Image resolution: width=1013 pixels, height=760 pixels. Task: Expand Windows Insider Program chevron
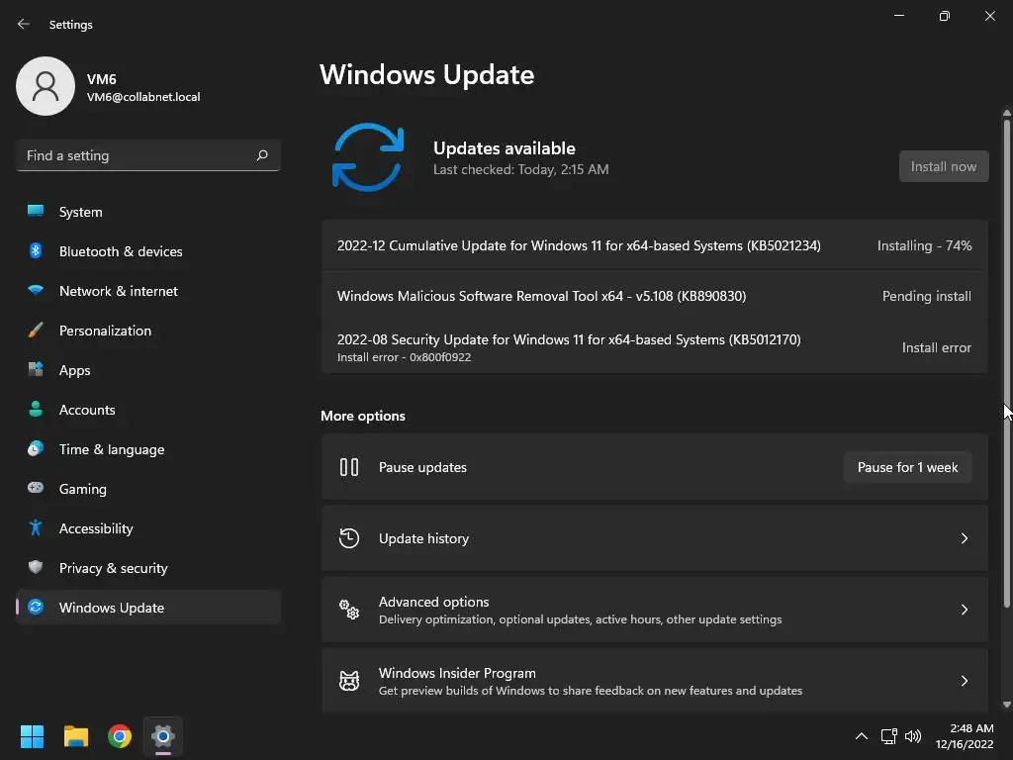(x=964, y=681)
